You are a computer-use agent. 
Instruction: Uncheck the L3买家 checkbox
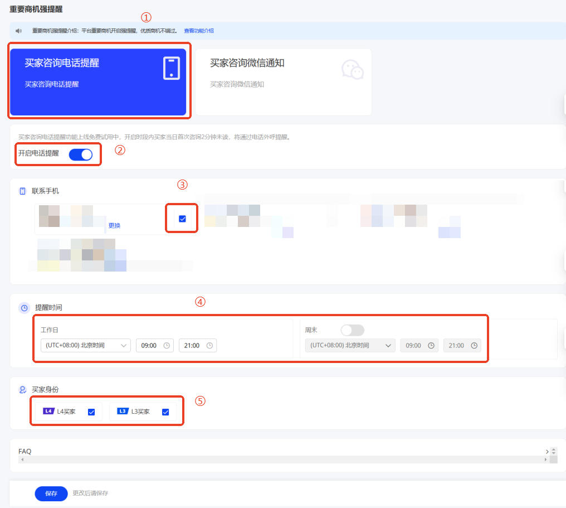(165, 412)
